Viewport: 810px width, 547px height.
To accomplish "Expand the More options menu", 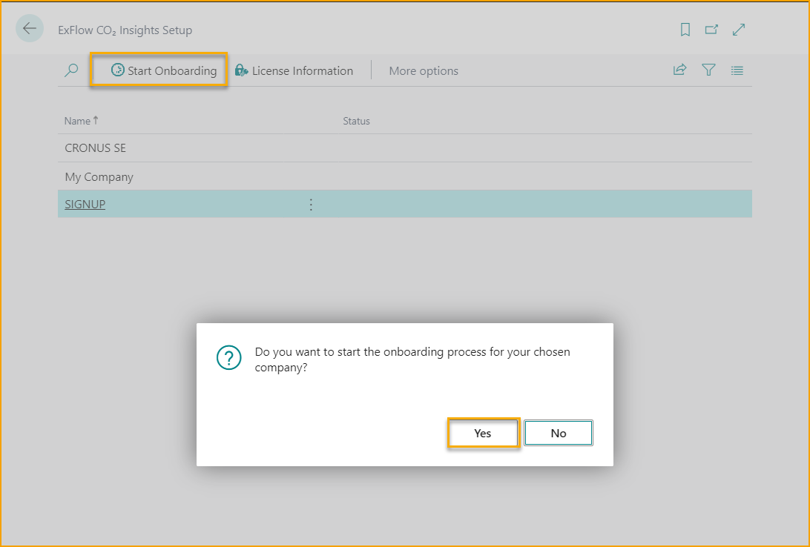I will (x=424, y=70).
